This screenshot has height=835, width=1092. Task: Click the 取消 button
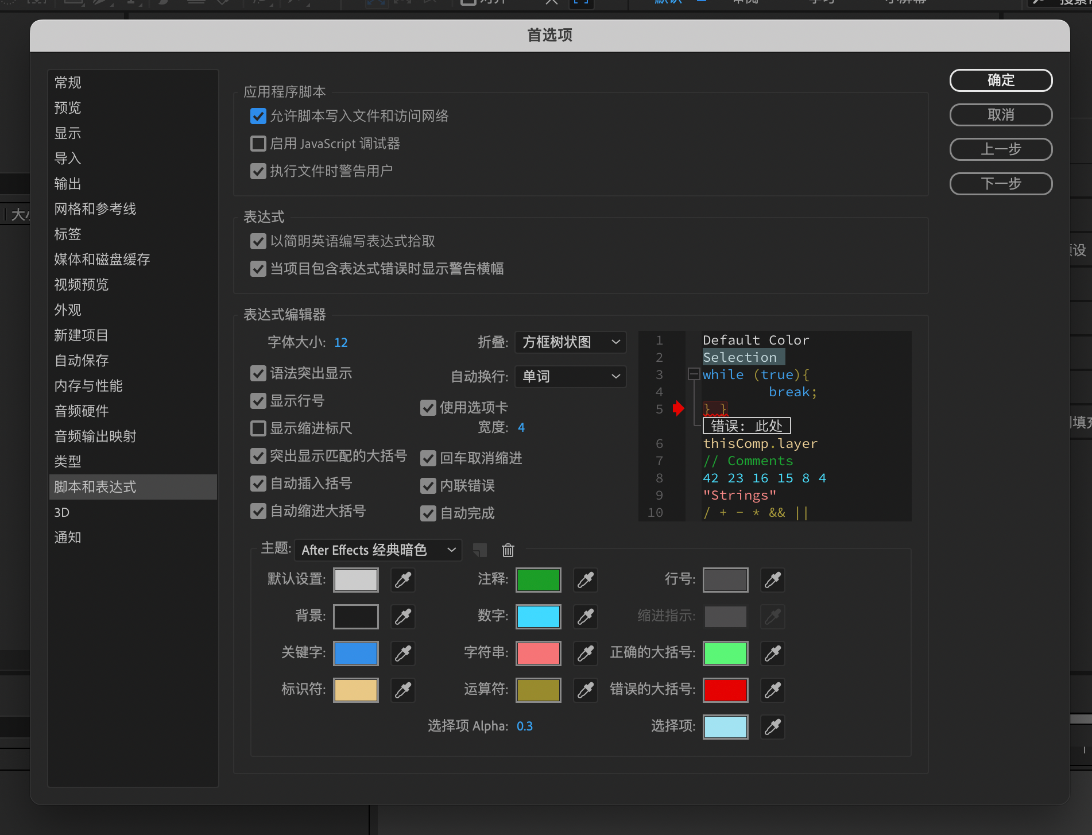pos(1001,115)
